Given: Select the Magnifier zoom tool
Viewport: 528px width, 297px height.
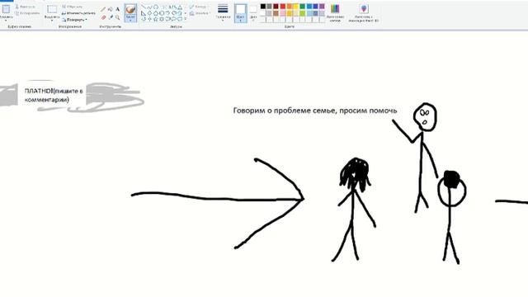Looking at the screenshot, I should [117, 17].
